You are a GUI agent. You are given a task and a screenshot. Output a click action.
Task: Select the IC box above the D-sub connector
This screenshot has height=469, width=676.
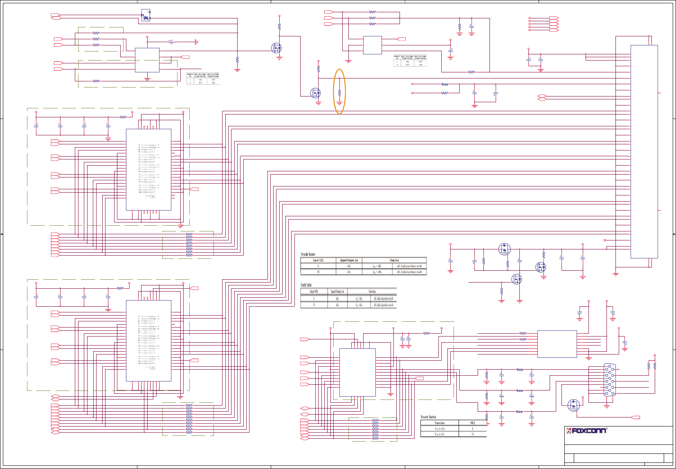coord(557,344)
